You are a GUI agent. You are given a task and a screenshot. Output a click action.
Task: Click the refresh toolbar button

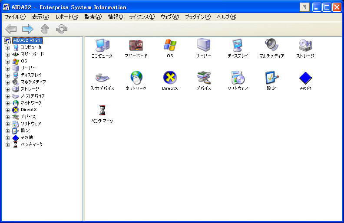(62, 29)
